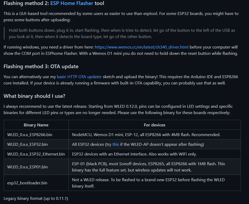Click the "Hold both buttons down" blockquote

click(x=122, y=34)
